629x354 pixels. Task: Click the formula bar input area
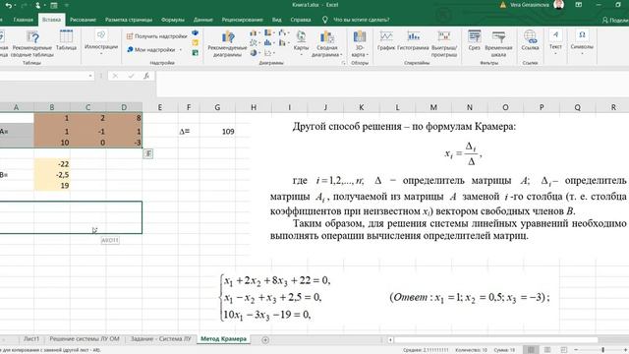point(392,84)
